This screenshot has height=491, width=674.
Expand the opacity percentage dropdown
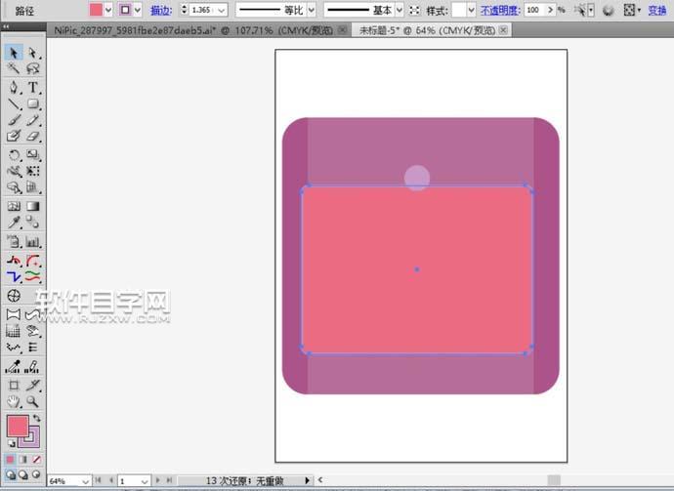pyautogui.click(x=548, y=10)
